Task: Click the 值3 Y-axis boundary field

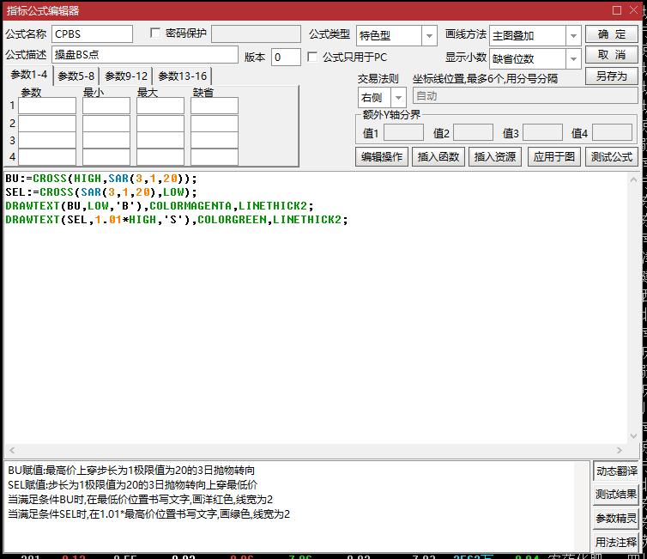Action: click(542, 133)
